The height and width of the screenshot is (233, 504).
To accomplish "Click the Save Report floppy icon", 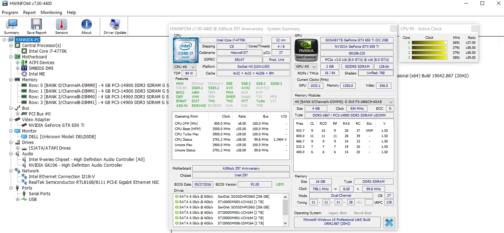I will (x=36, y=25).
